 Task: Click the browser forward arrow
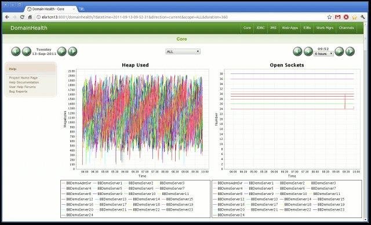tap(14, 17)
